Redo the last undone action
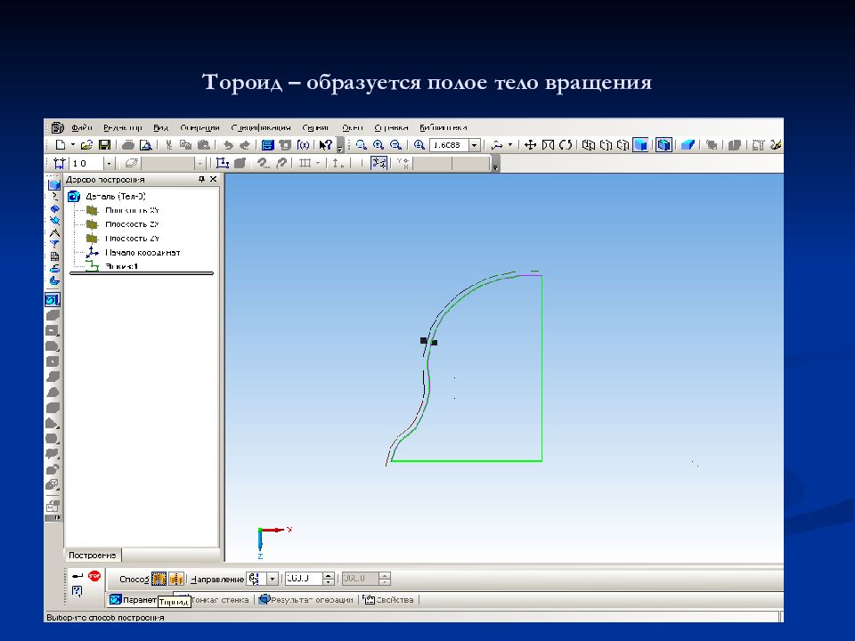This screenshot has height=641, width=855. [x=245, y=145]
